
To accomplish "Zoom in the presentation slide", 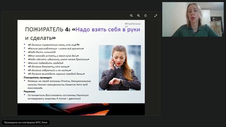I will [138, 16].
